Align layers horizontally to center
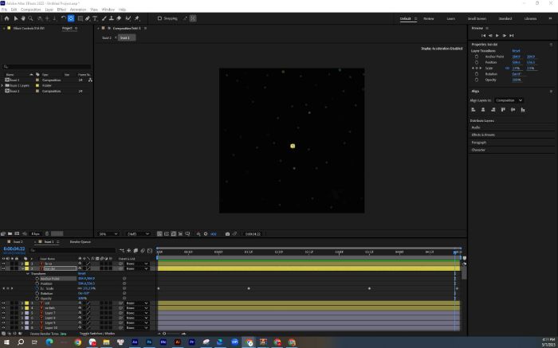Screen dimensions: 558x348 pos(483,110)
